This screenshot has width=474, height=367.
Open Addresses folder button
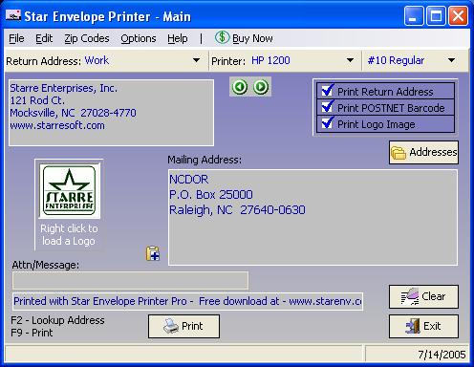coord(423,153)
